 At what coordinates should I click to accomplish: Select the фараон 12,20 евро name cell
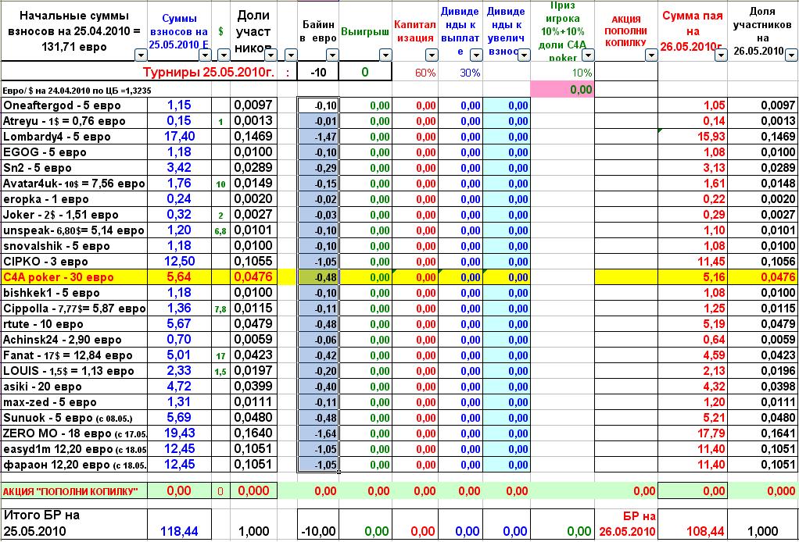(x=74, y=465)
